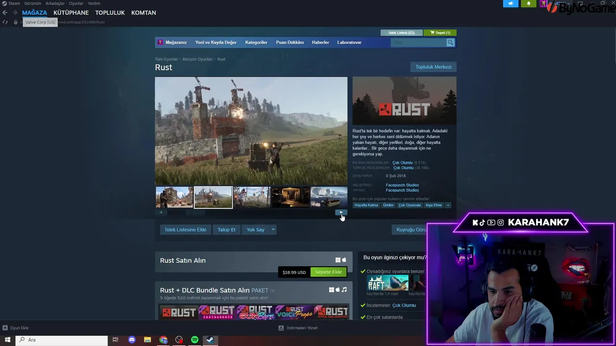The height and width of the screenshot is (346, 616).
Task: Click the plus icon to add a tag
Action: (x=448, y=205)
